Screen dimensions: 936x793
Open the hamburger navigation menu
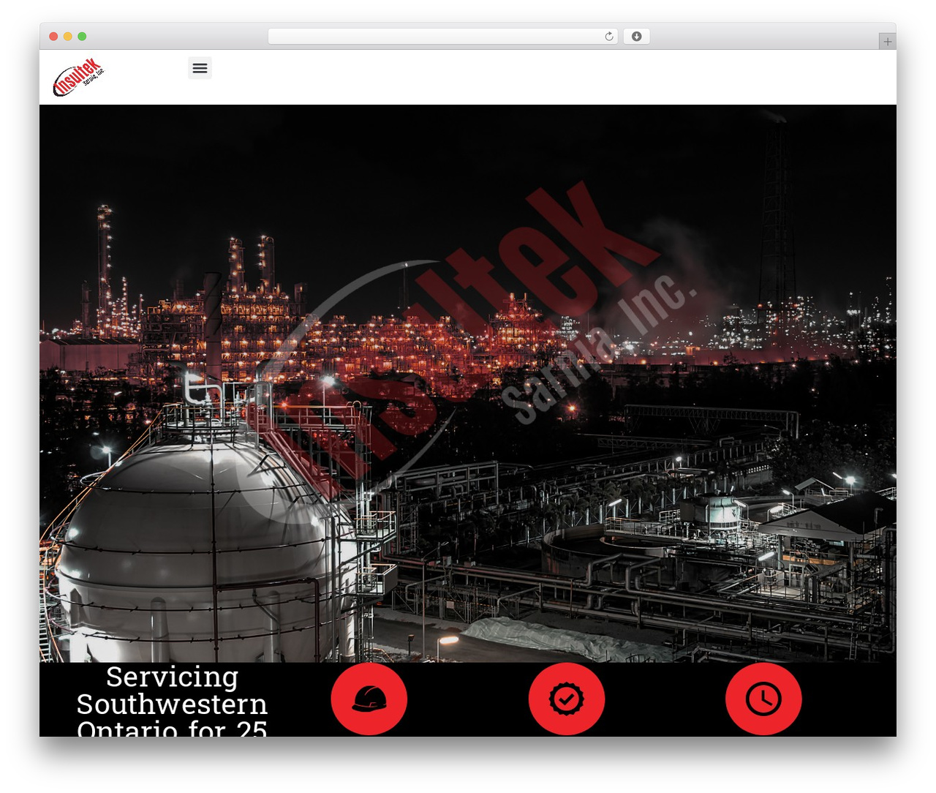tap(200, 68)
